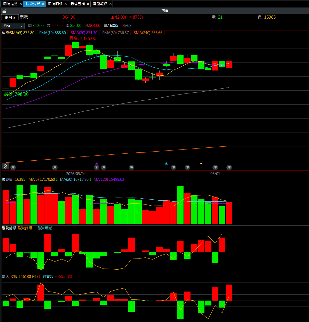Click the 最高: 1035.00 high price label

tap(83, 38)
